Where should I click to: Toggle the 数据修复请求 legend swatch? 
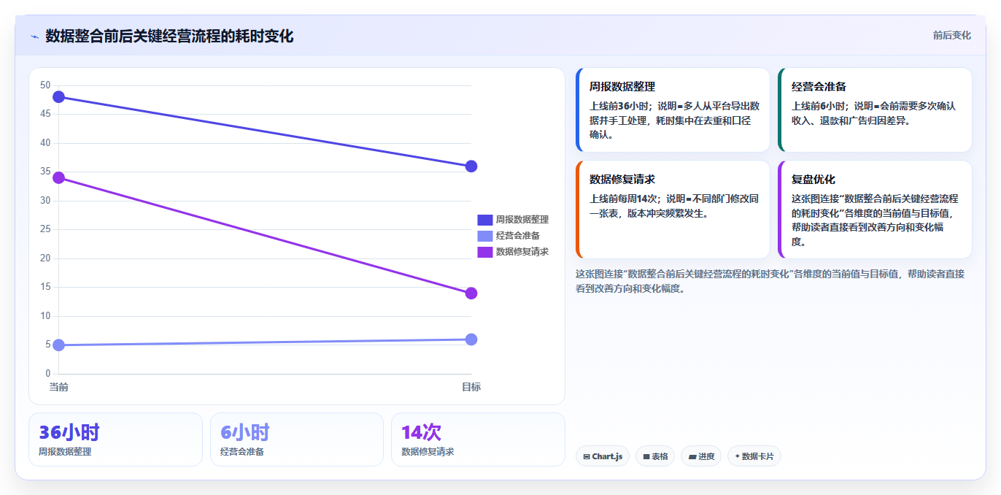click(485, 252)
